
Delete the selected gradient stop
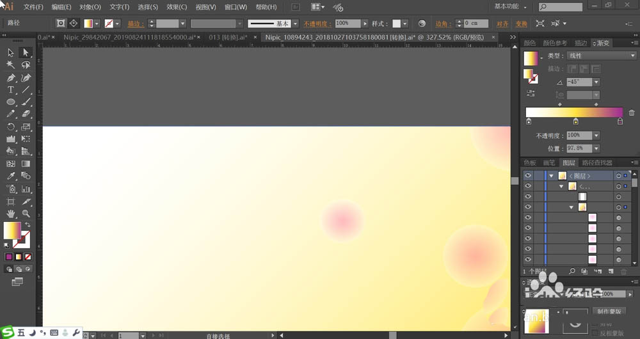click(x=632, y=113)
